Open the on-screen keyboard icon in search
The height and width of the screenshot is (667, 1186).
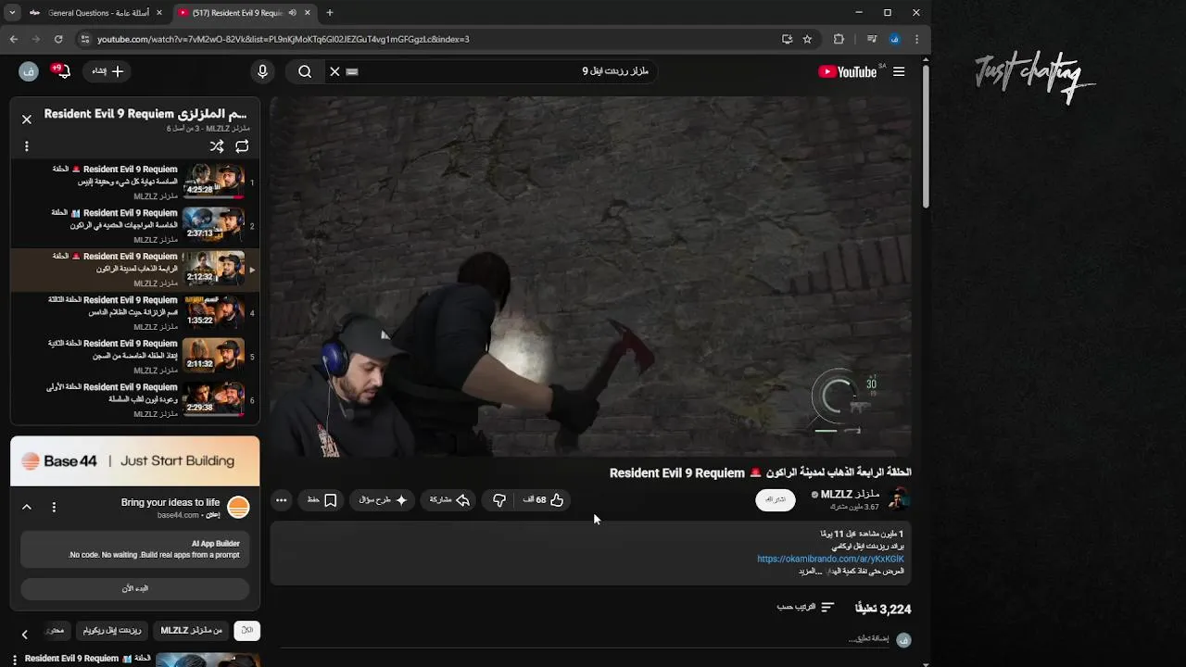[x=352, y=71]
